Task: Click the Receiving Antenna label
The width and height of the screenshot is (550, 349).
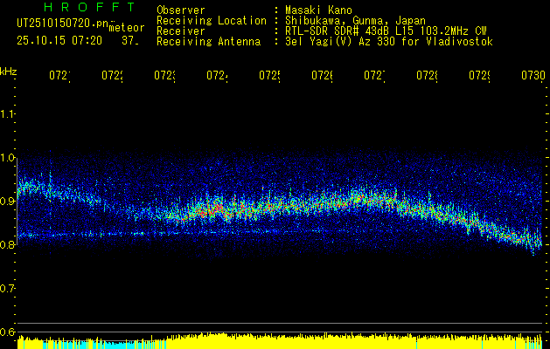Action: click(x=208, y=42)
